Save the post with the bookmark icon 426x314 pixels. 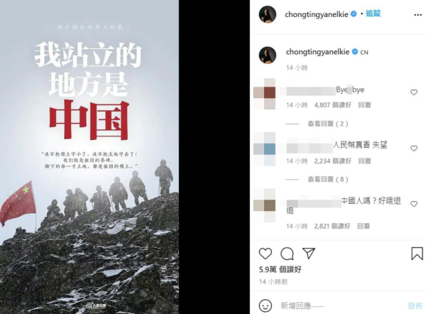click(417, 254)
